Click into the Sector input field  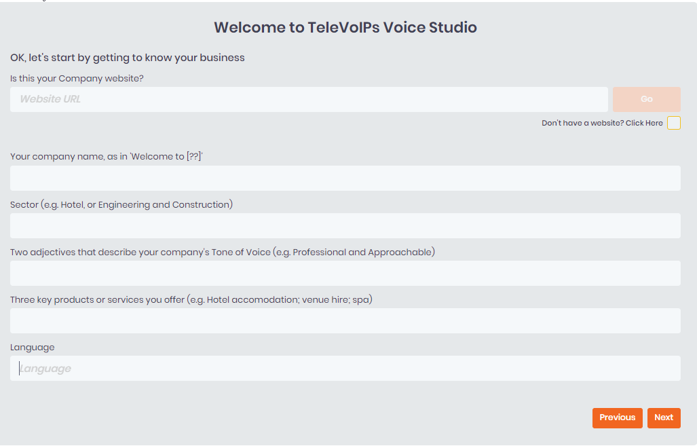345,226
